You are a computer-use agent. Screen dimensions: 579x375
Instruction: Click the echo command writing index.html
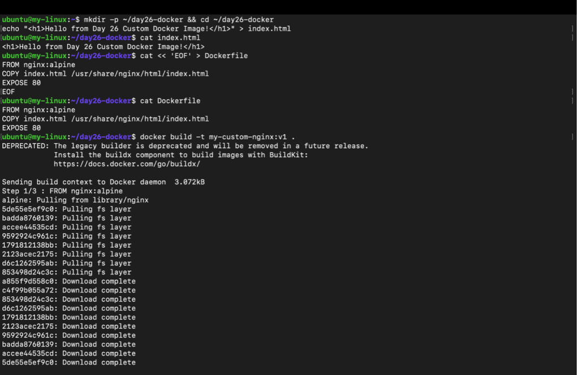coord(146,29)
